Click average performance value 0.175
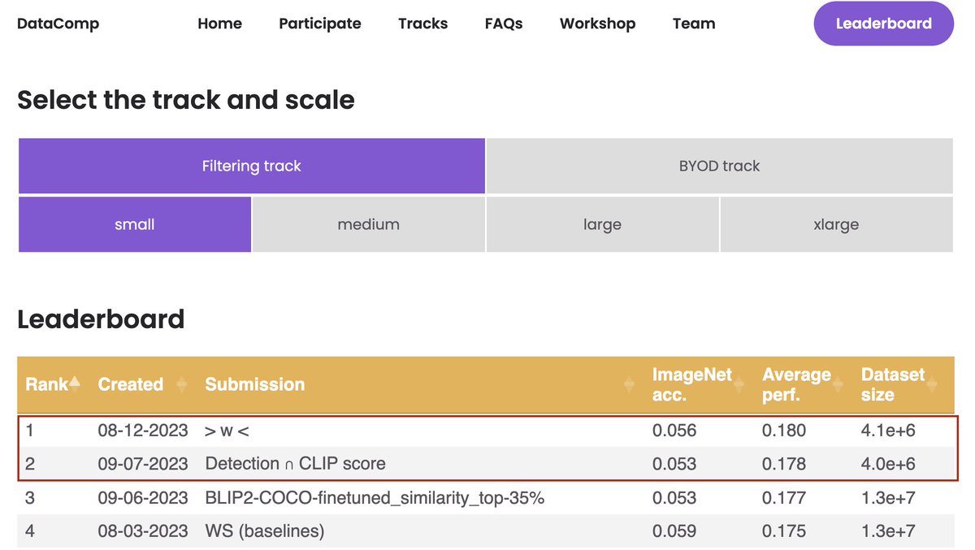 [784, 531]
